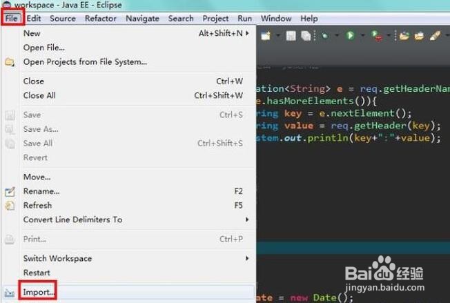The height and width of the screenshot is (303, 450).
Task: Click the open folder icon with green arrow
Action: pos(404,36)
